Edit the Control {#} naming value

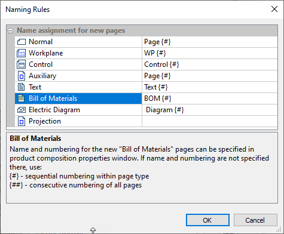click(x=210, y=64)
